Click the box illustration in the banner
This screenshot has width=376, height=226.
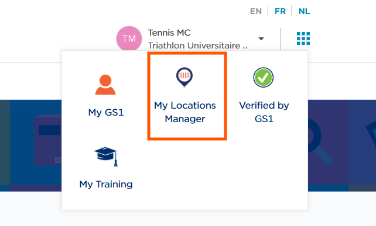(x=47, y=140)
